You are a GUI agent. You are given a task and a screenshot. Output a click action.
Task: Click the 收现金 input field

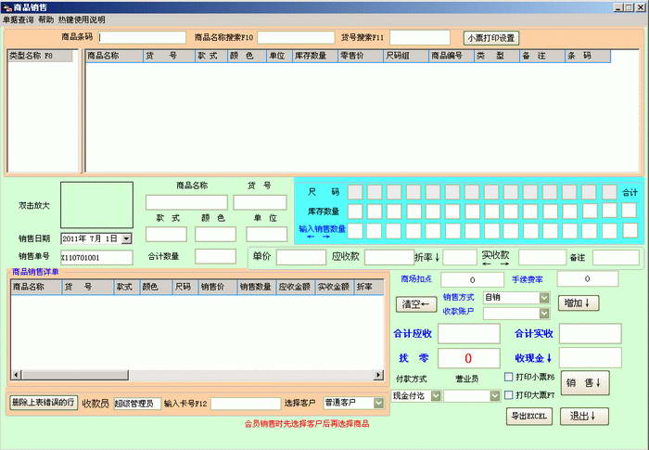pyautogui.click(x=591, y=357)
